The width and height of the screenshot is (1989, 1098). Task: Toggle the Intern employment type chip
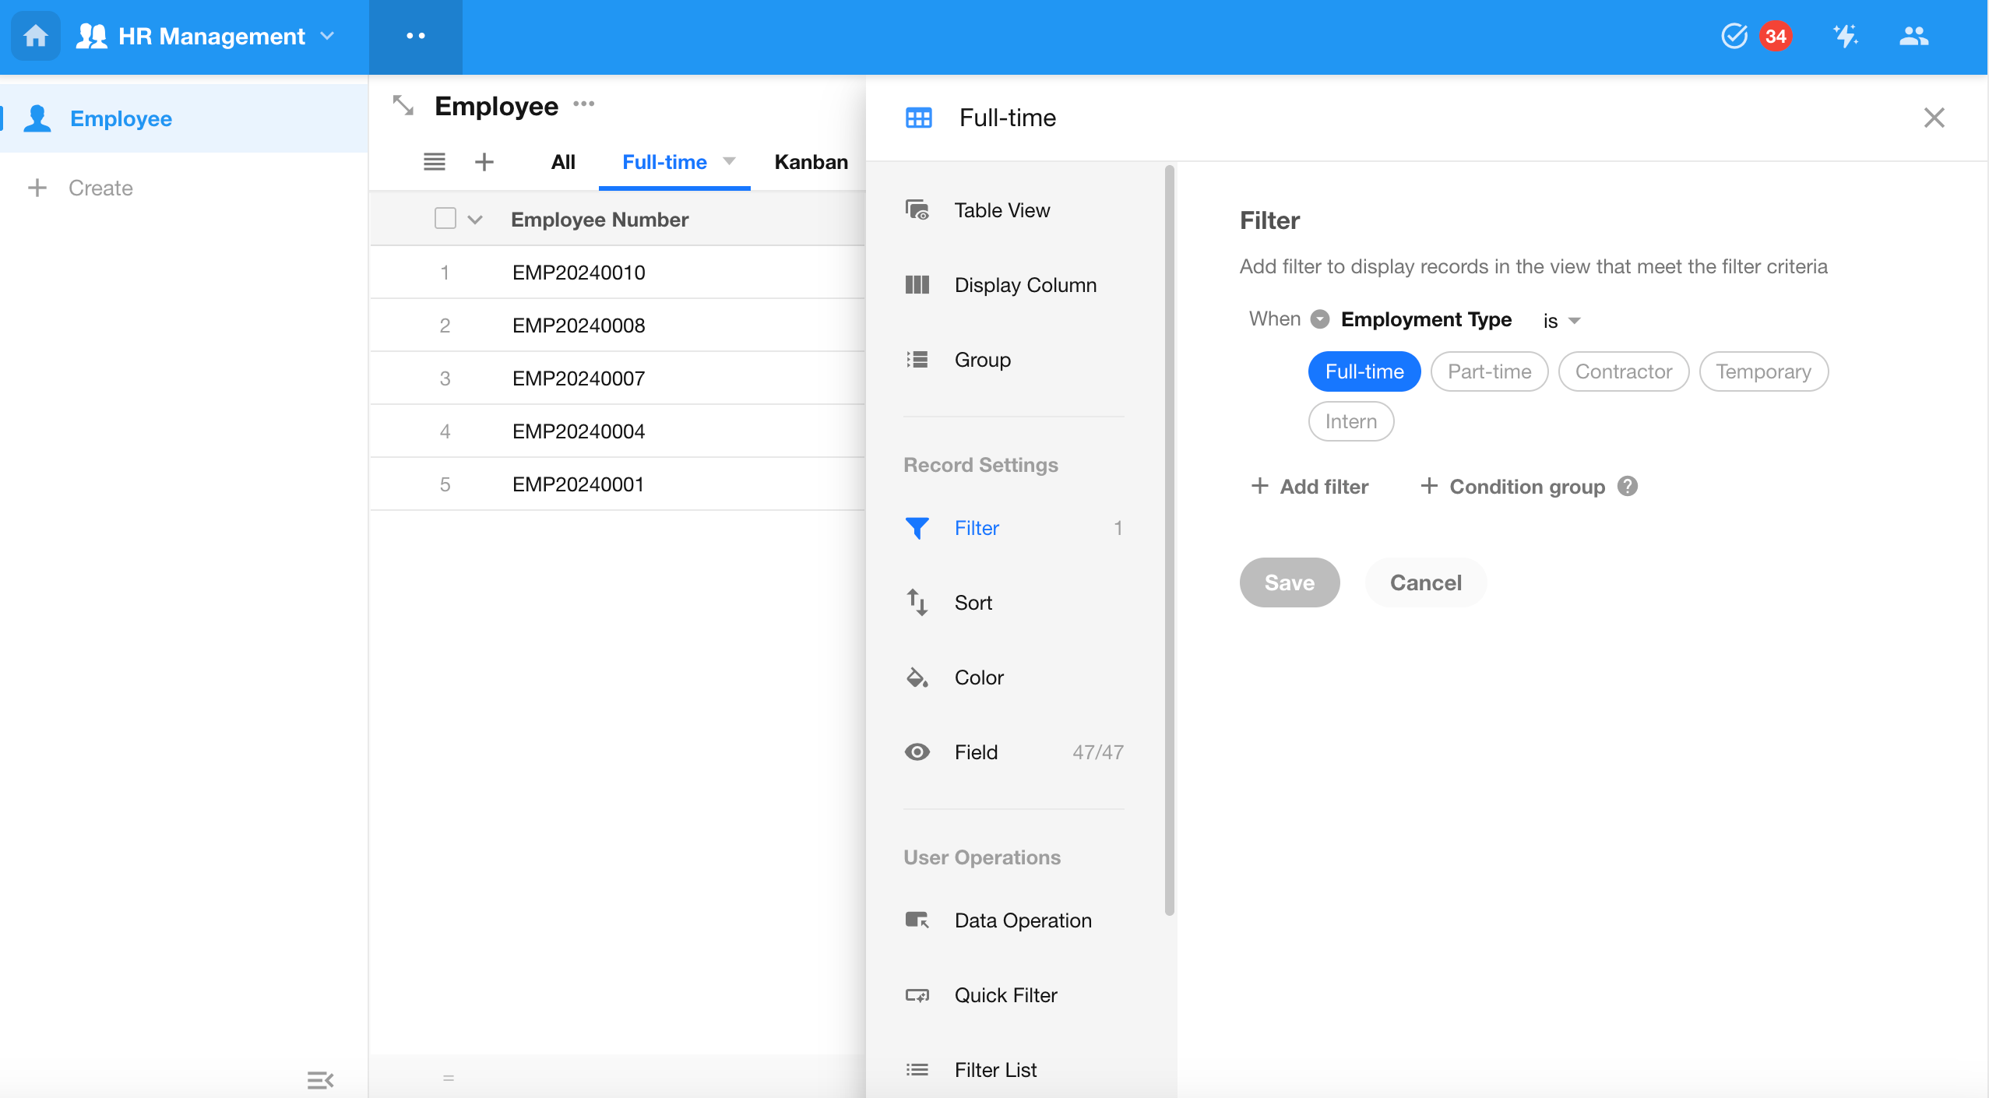pos(1350,421)
